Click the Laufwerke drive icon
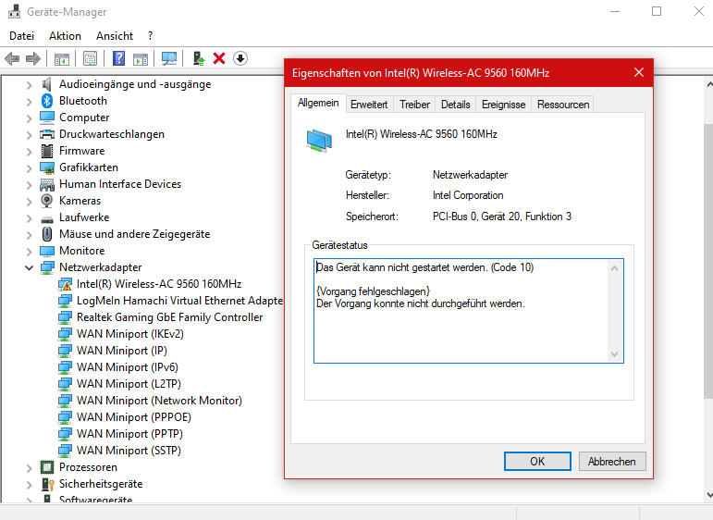This screenshot has width=713, height=520. [x=47, y=219]
